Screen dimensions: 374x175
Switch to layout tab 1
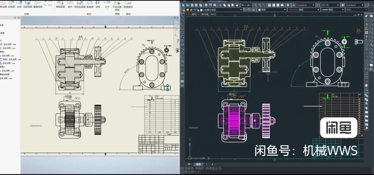[207, 164]
